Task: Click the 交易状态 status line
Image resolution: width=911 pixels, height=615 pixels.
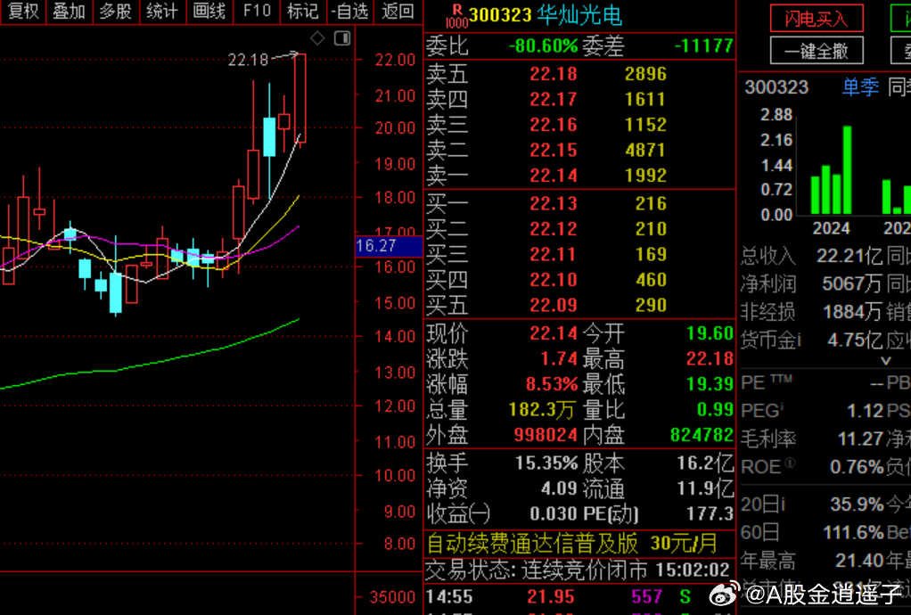Action: click(578, 570)
